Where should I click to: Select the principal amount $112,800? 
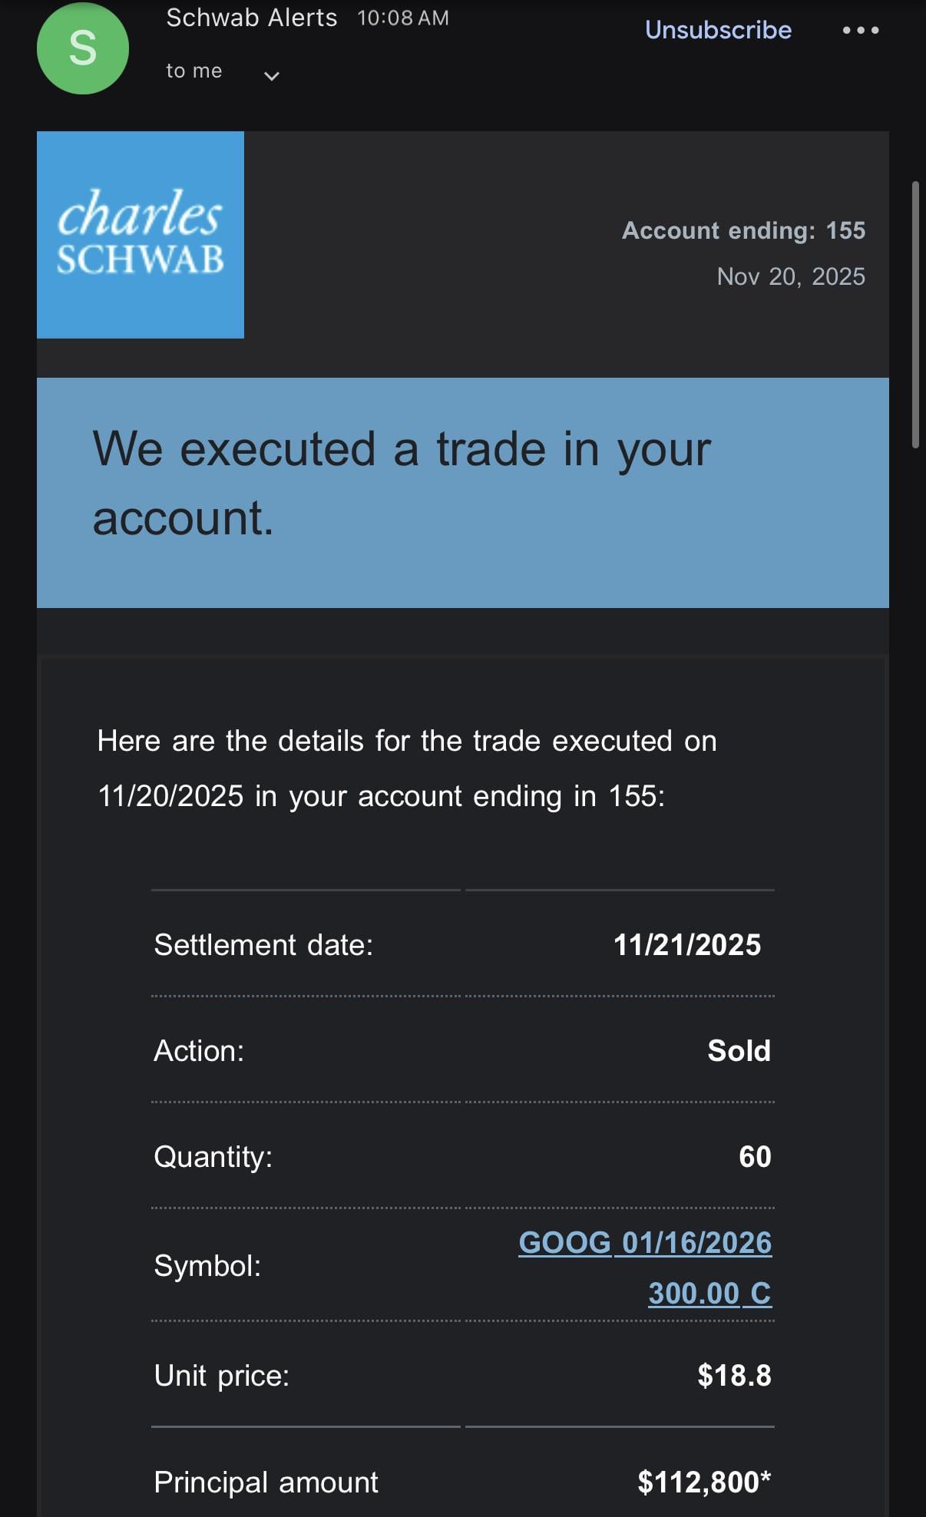pos(703,1482)
